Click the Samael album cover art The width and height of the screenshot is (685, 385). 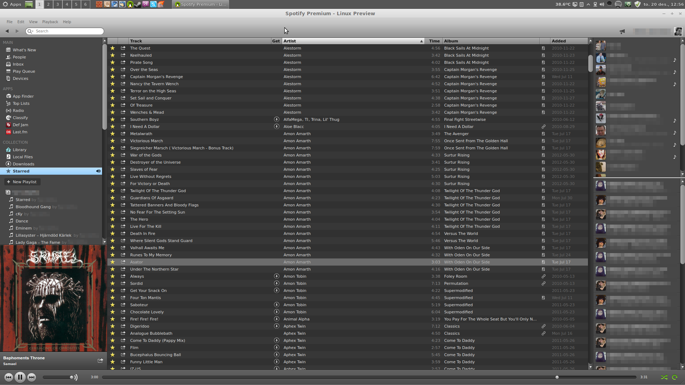(x=54, y=299)
